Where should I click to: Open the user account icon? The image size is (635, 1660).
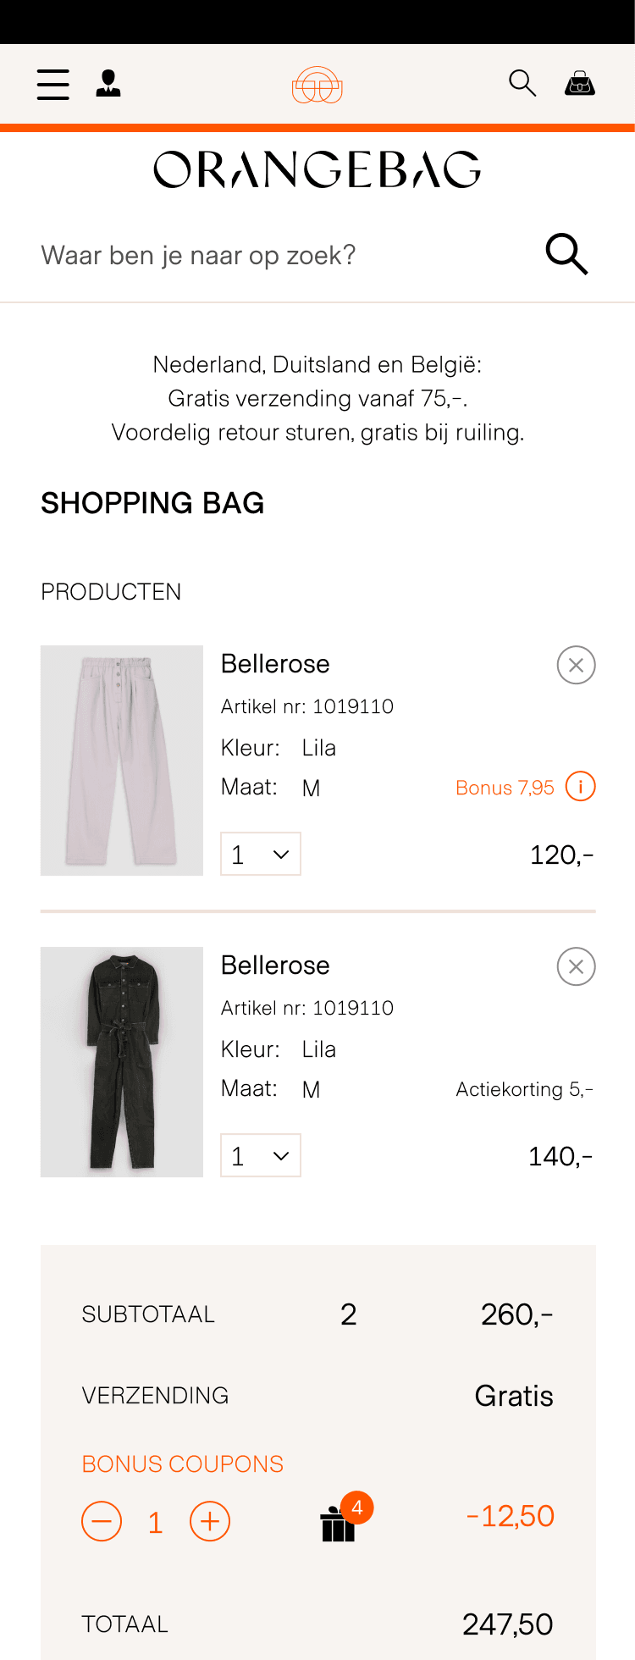108,84
